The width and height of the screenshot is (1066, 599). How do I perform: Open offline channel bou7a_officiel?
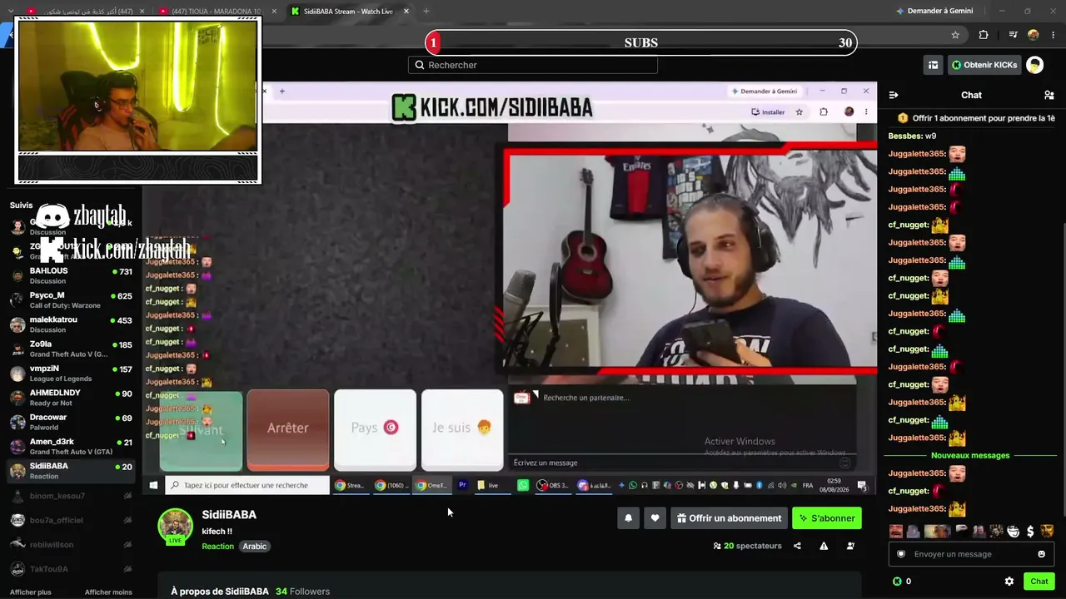click(71, 520)
